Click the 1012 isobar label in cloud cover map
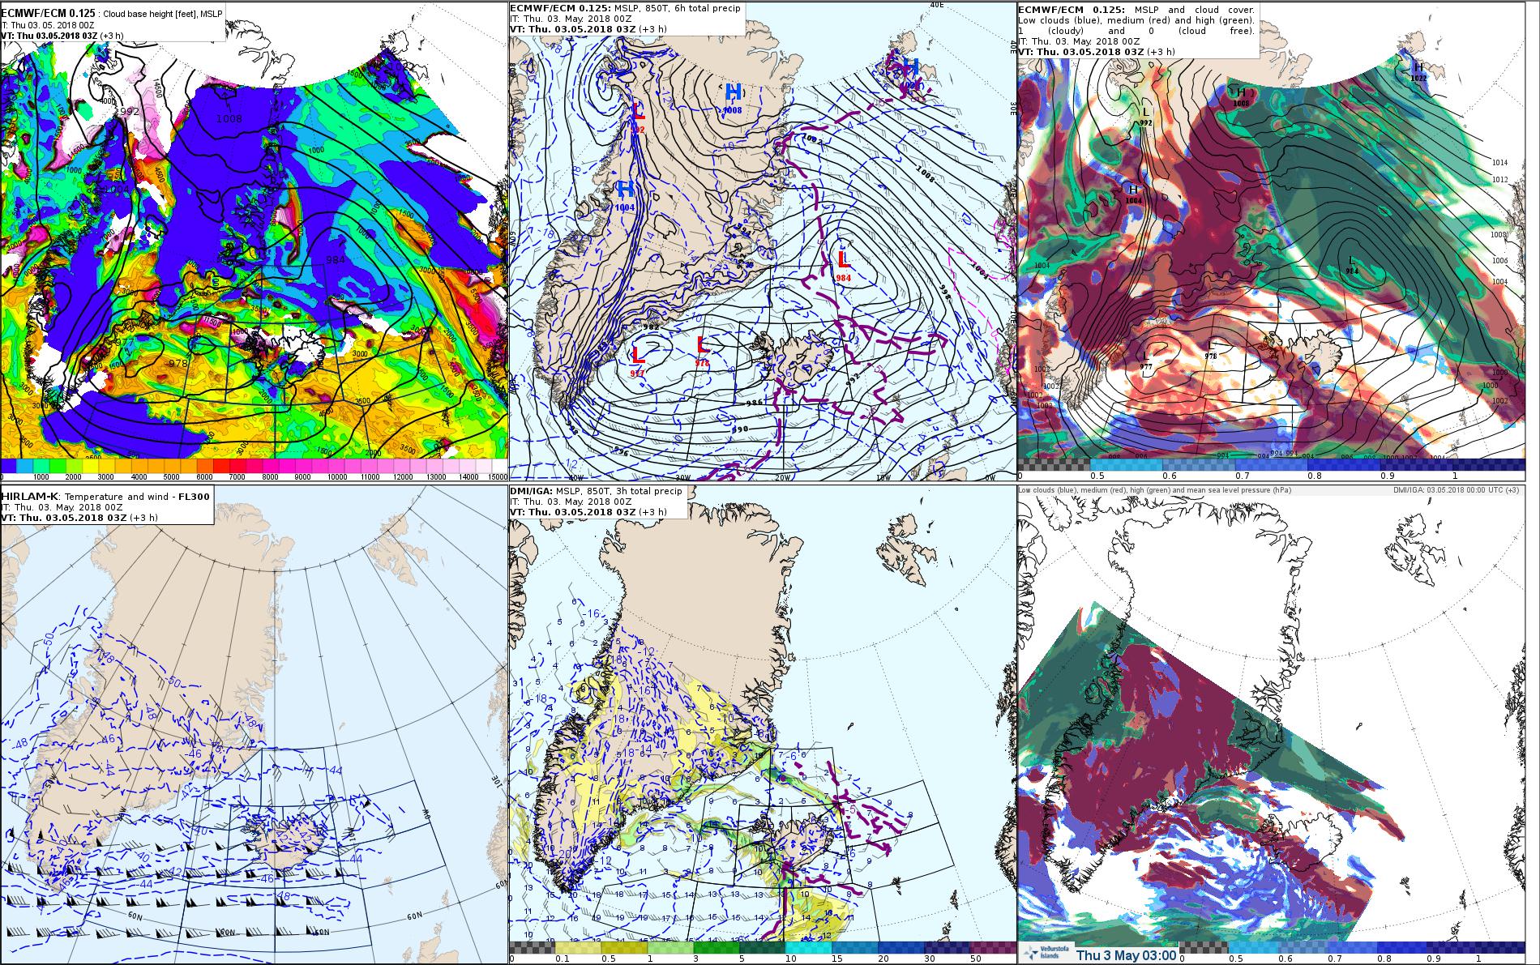Image resolution: width=1540 pixels, height=965 pixels. point(1499,180)
